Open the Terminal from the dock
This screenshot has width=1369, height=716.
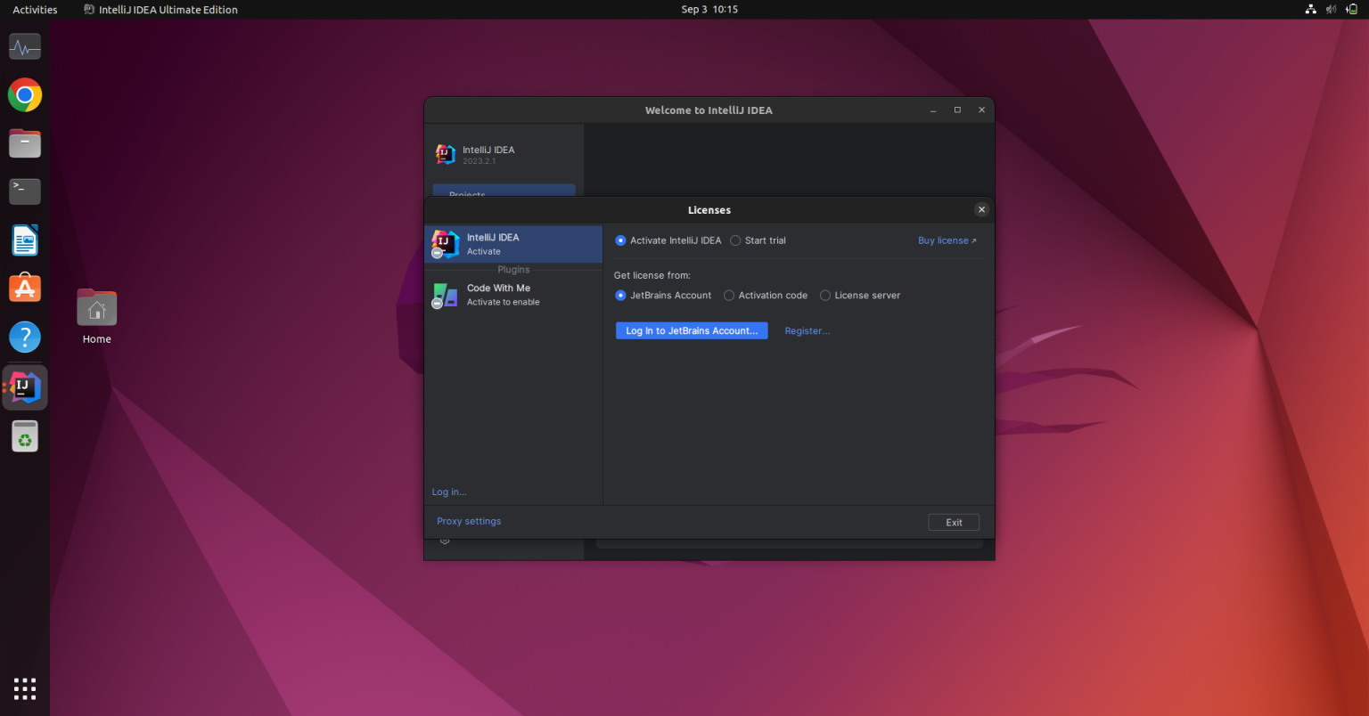24,191
